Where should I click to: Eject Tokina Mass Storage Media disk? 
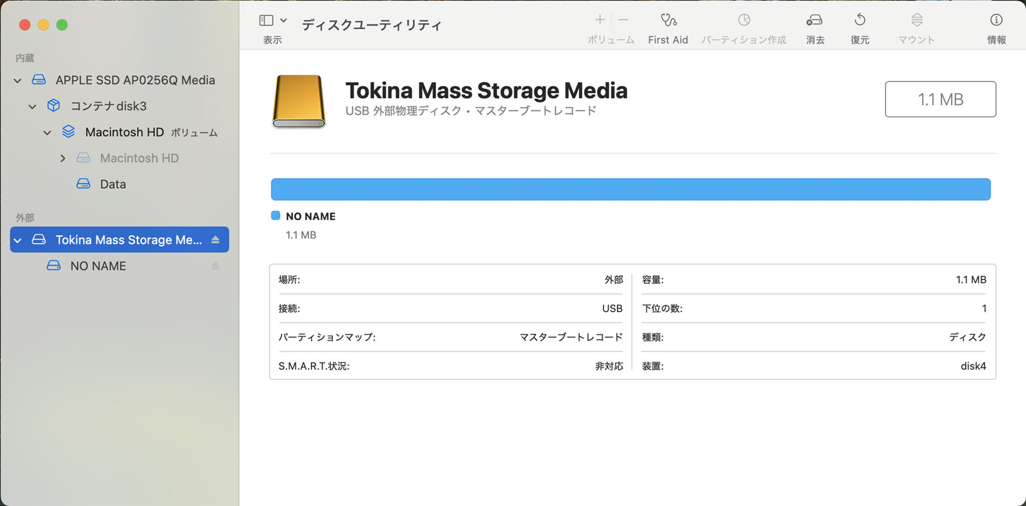pos(215,240)
